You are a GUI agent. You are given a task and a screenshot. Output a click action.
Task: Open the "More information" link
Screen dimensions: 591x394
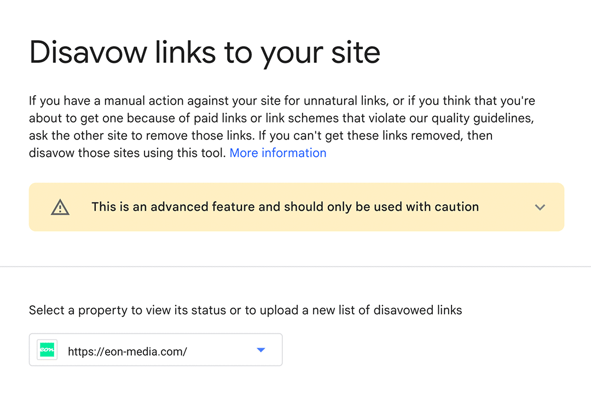(x=278, y=153)
